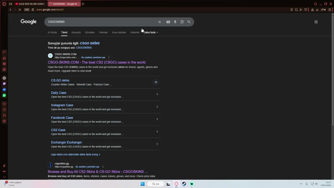Screen dimensions: 334x188
Task: Open more options for csgoskins.gg result
Action: 103,167
